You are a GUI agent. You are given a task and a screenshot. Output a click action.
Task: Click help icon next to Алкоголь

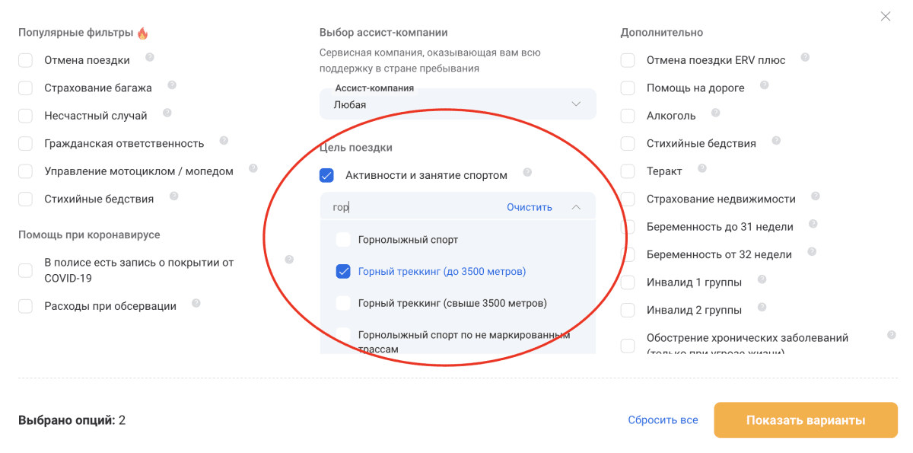(714, 113)
